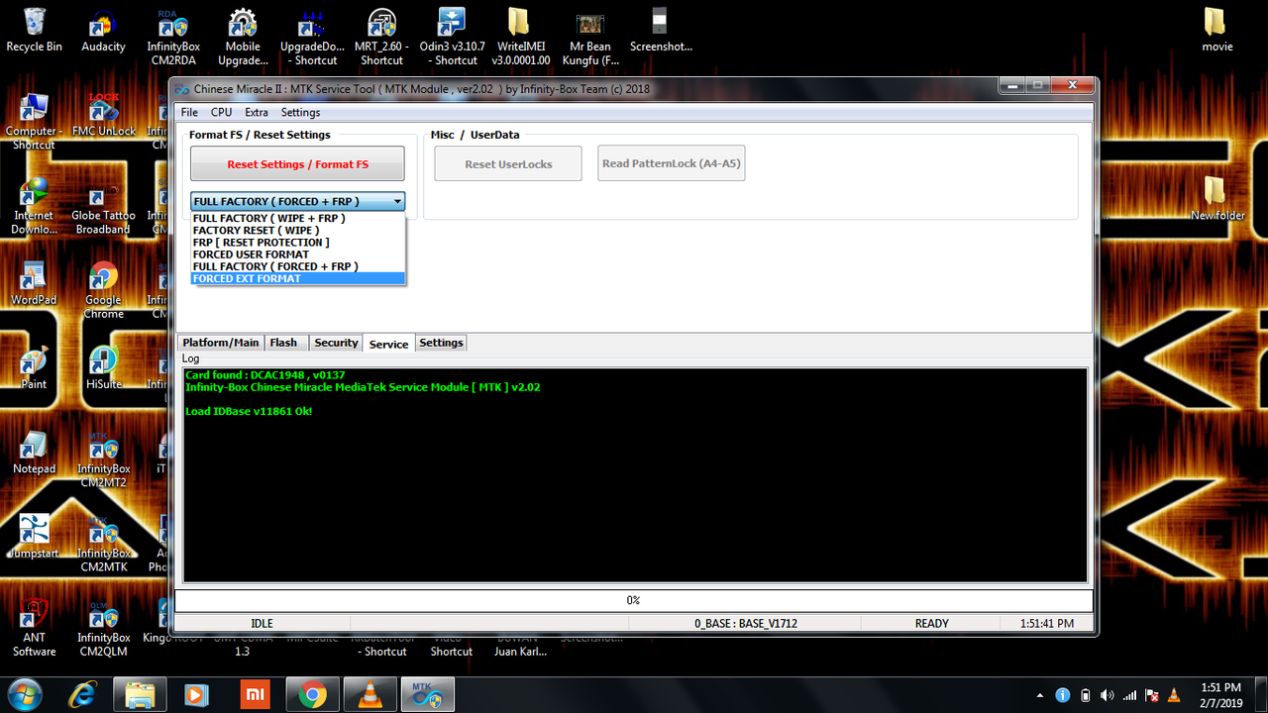Viewport: 1268px width, 713px height.
Task: Launch Internet Explorer from taskbar
Action: pyautogui.click(x=83, y=694)
